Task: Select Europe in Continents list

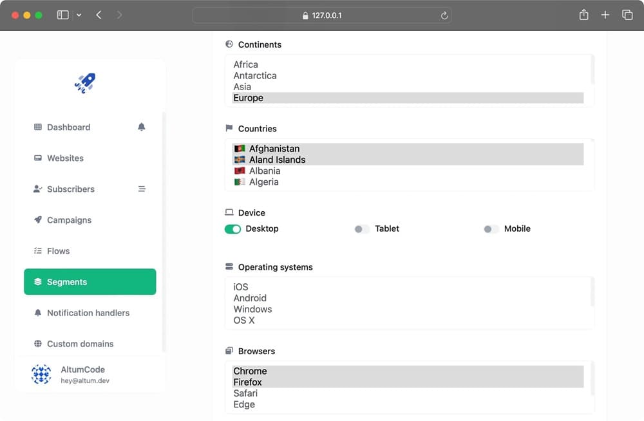Action: tap(408, 98)
